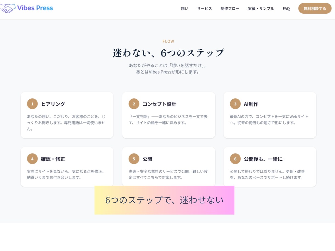Select the コンセプト設計 card title
Viewport: 335px width, 251px height.
pyautogui.click(x=159, y=104)
